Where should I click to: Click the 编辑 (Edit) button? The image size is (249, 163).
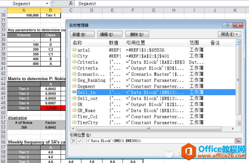tap(110, 34)
